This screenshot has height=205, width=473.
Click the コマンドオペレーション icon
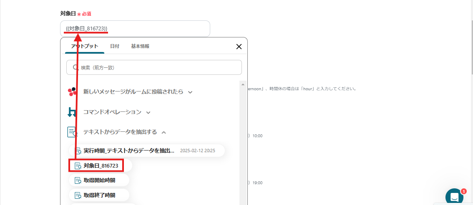(72, 112)
